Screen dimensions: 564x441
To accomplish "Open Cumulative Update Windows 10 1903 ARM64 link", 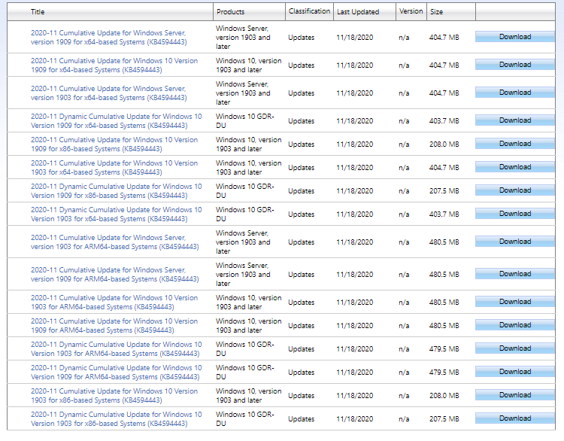I will [x=114, y=303].
